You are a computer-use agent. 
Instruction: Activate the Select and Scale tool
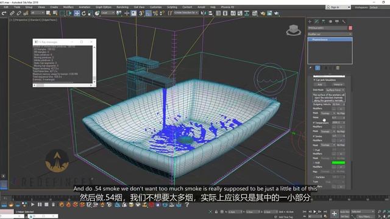(90, 13)
